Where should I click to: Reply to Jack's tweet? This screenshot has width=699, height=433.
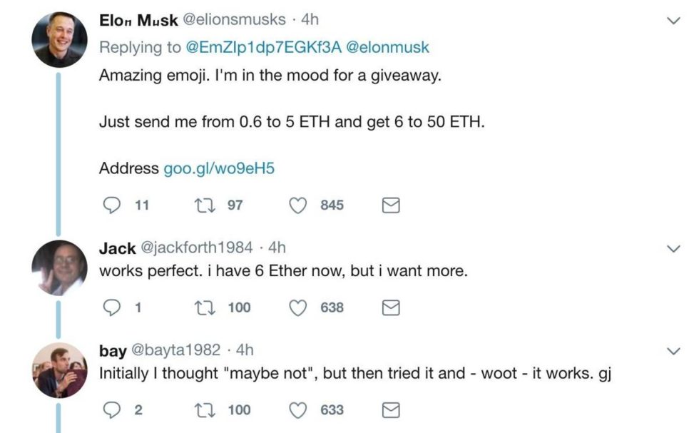click(x=111, y=308)
